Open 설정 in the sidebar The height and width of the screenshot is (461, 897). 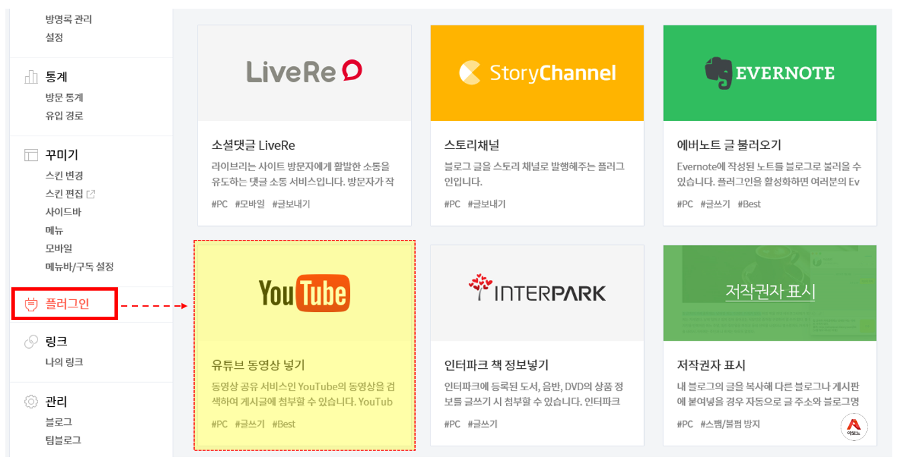[x=54, y=37]
